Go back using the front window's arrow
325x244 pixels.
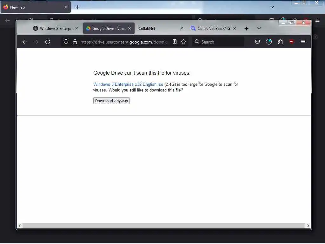[x=25, y=42]
